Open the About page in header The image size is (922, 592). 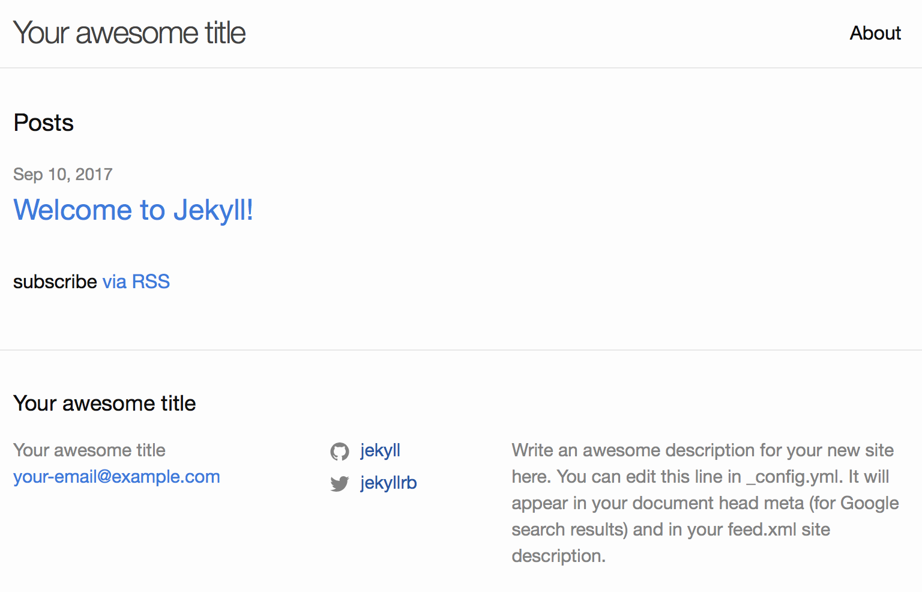pos(875,33)
